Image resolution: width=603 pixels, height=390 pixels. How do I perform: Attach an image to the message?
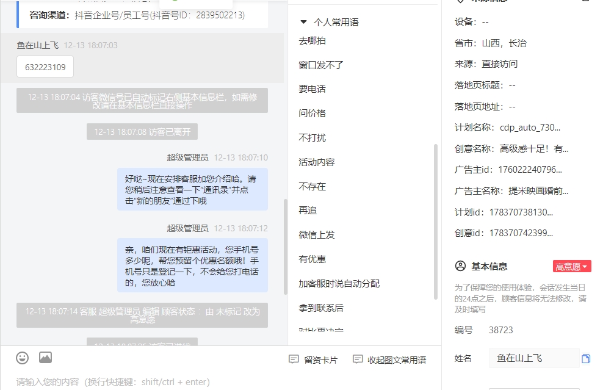click(x=45, y=358)
